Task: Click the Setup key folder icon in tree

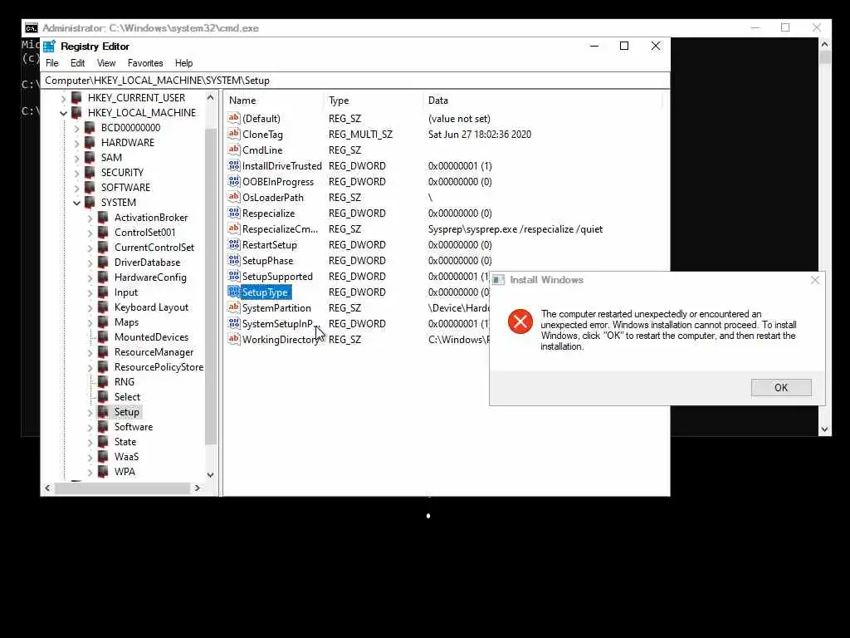Action: (103, 412)
